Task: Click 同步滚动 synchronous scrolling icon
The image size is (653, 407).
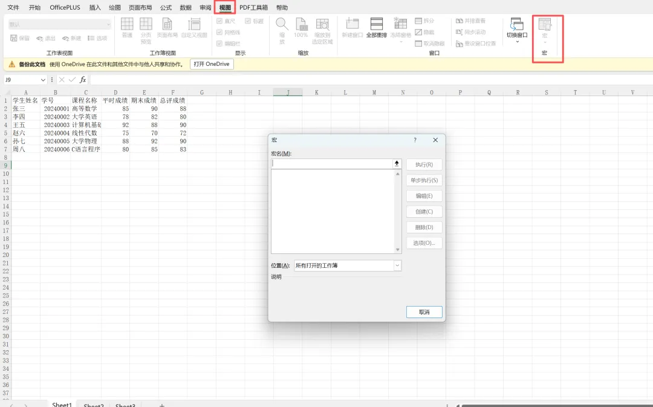Action: tap(460, 32)
